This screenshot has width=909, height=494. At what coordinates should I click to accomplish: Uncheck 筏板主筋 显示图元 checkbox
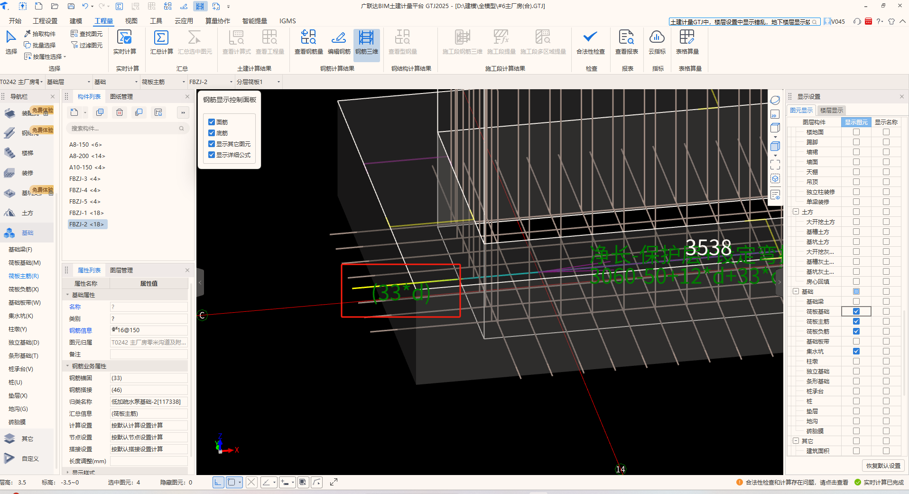(x=856, y=321)
